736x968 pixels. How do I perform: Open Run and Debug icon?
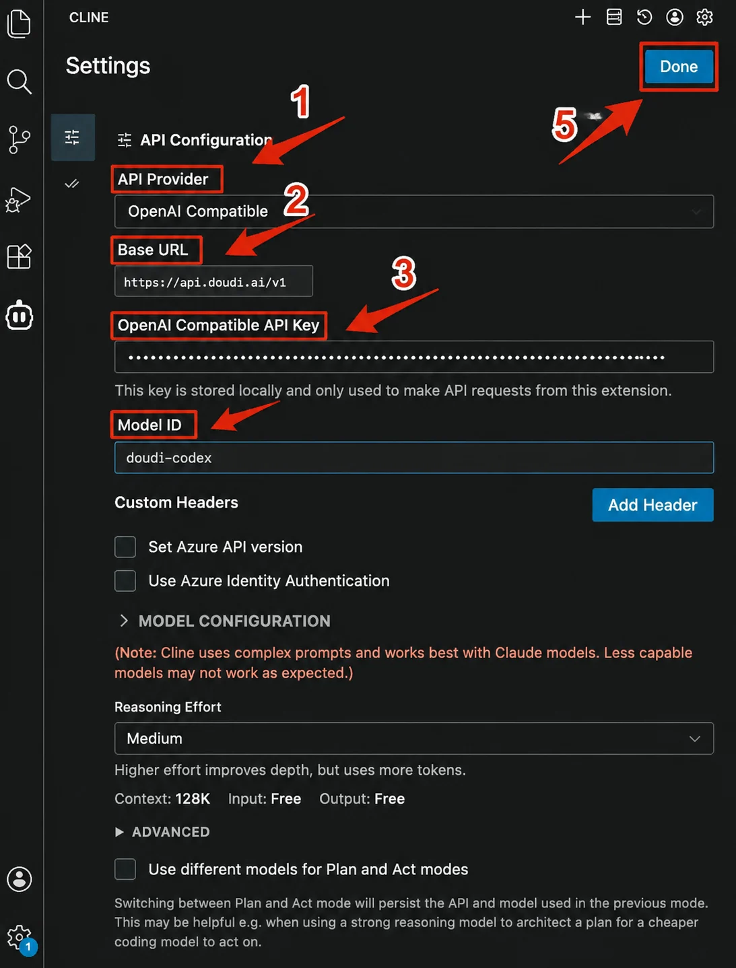pyautogui.click(x=18, y=199)
